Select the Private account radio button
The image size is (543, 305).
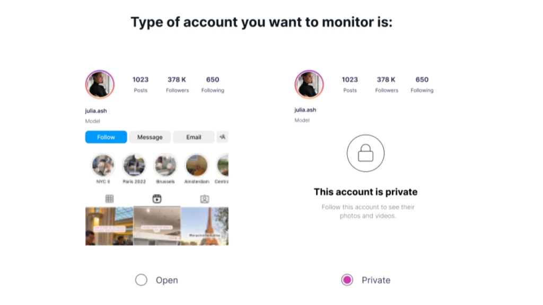pos(347,280)
